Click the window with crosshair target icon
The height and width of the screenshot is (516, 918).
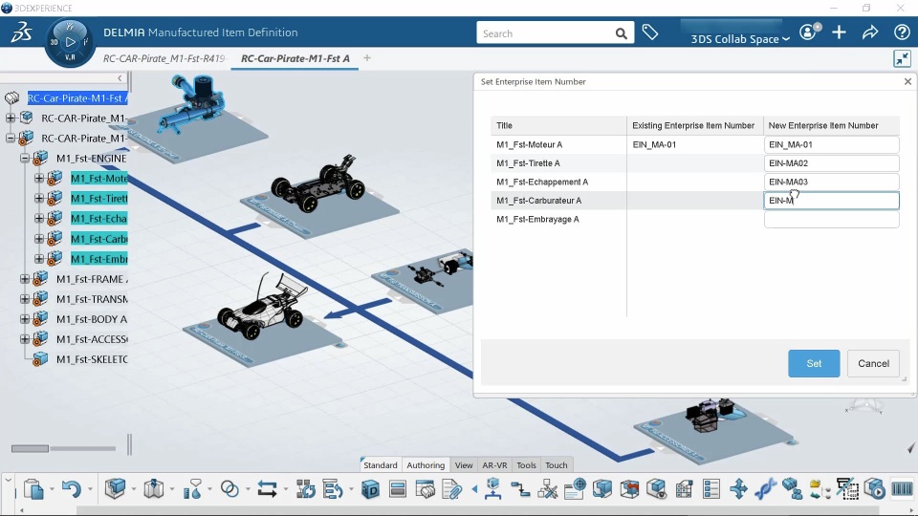point(575,488)
